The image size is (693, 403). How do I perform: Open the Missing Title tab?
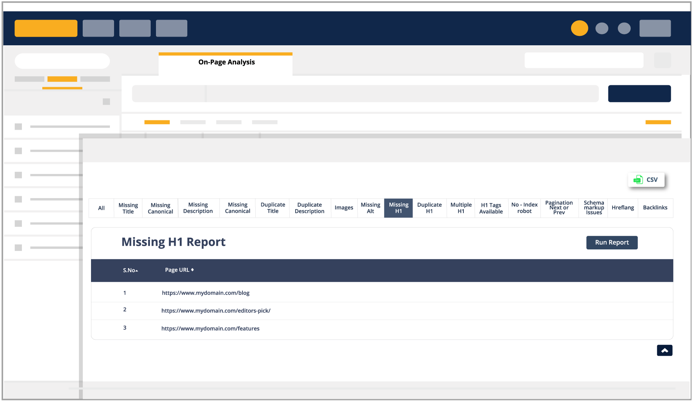tap(128, 208)
